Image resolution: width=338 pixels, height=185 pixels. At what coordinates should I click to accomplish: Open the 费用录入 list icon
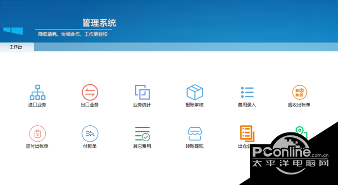point(247,92)
